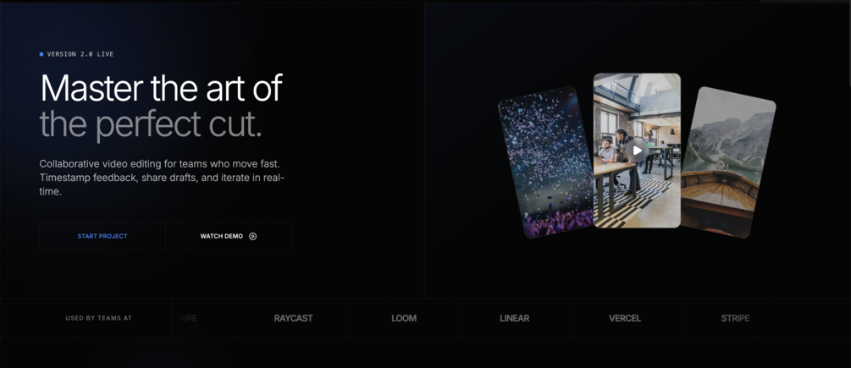851x368 pixels.
Task: Click the fully visible Stripe logo at right
Action: (735, 318)
